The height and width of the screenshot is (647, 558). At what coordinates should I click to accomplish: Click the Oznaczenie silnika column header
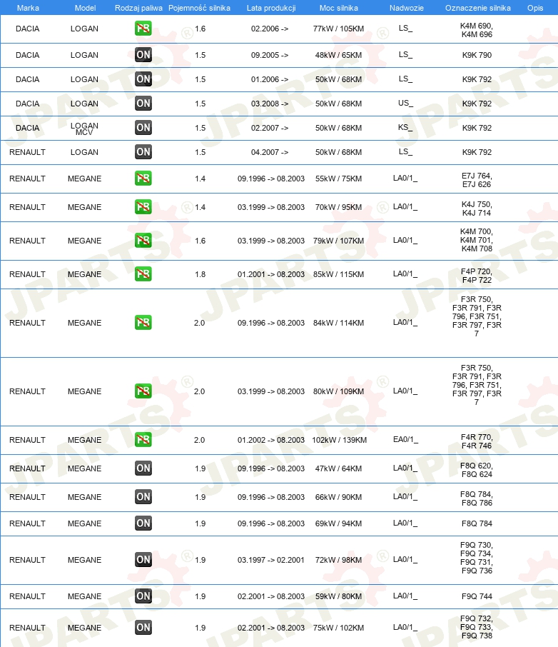(x=477, y=8)
